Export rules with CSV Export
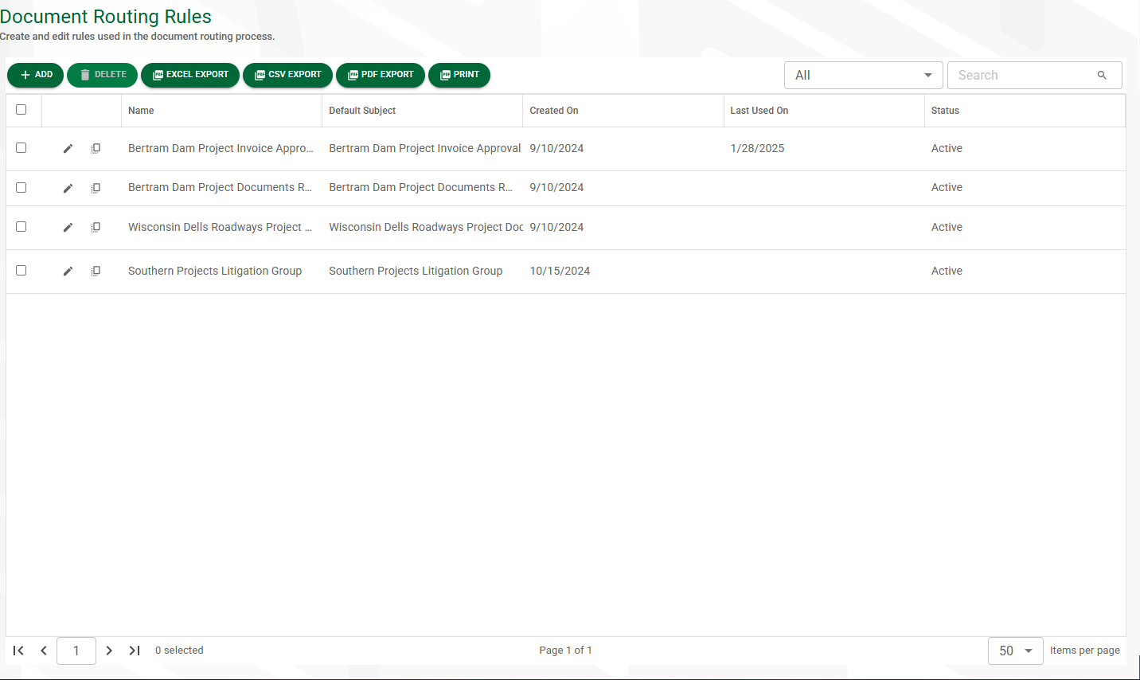 point(287,75)
